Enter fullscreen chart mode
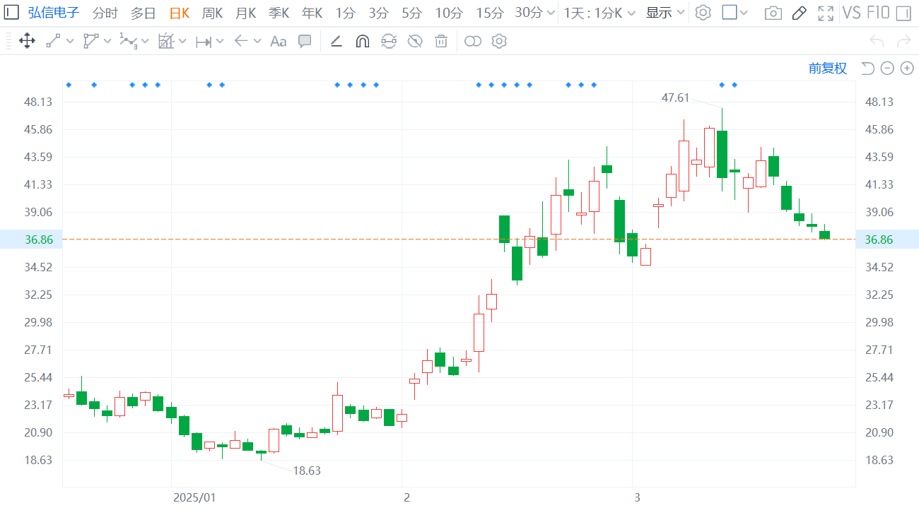Screen dimensions: 919x515 [825, 13]
